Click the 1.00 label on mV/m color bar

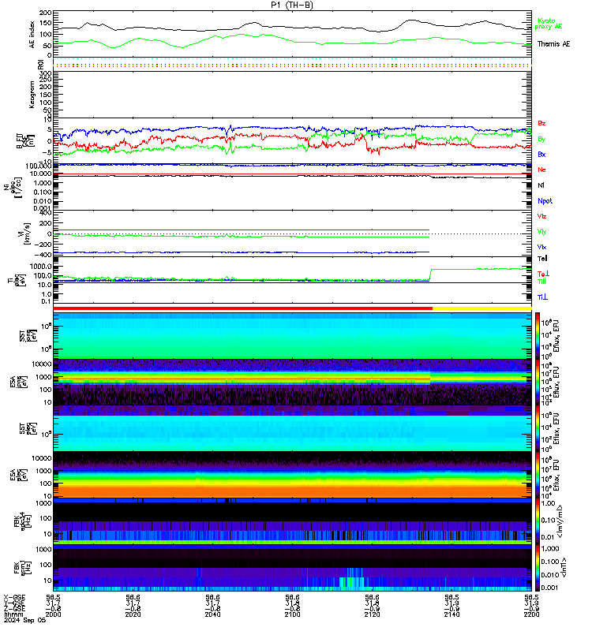pos(548,503)
